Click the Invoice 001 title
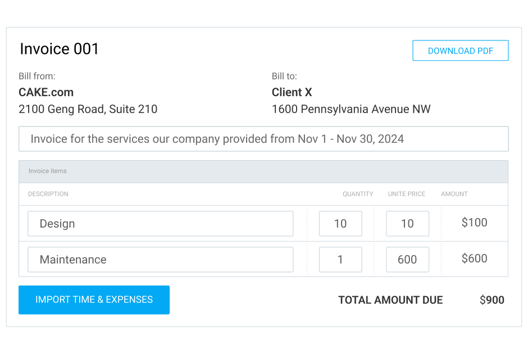 (60, 49)
